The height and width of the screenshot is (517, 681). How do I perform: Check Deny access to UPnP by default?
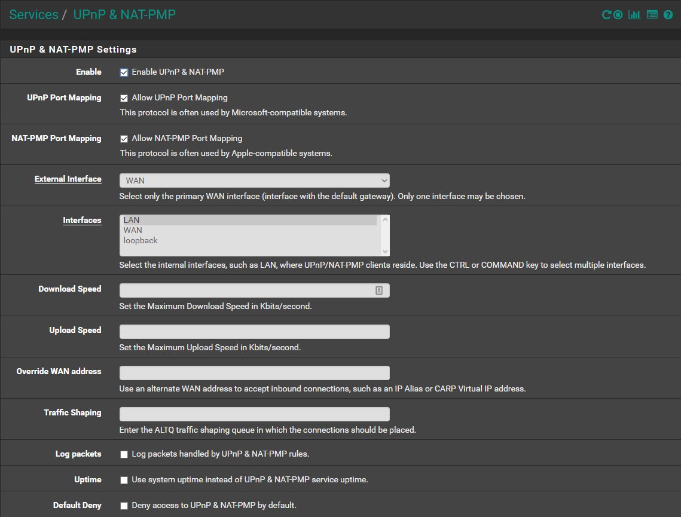(x=124, y=506)
